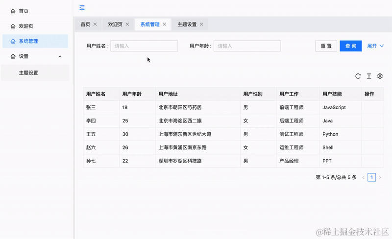
Task: Select 系统管理 in the sidebar menu
Action: pyautogui.click(x=35, y=41)
